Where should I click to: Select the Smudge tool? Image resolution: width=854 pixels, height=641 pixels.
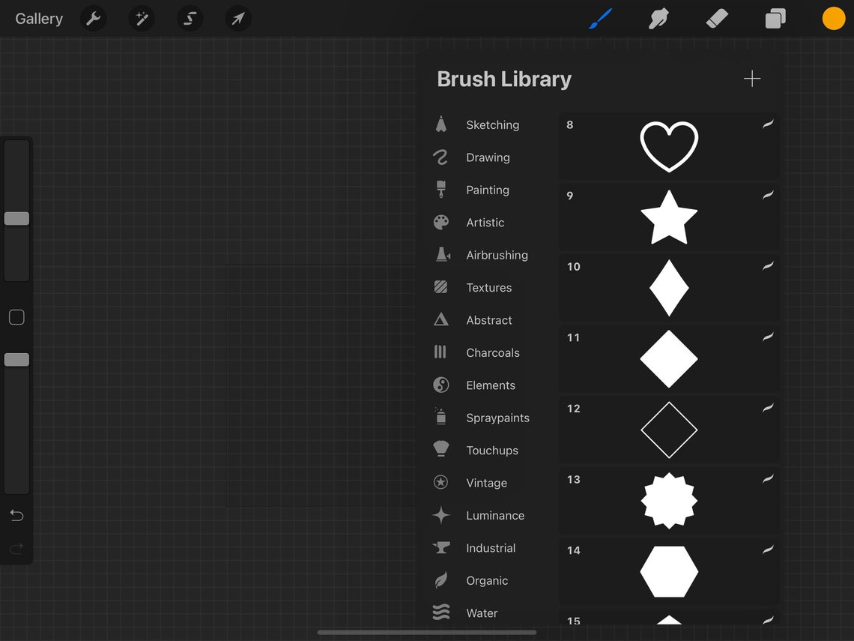[x=658, y=18]
